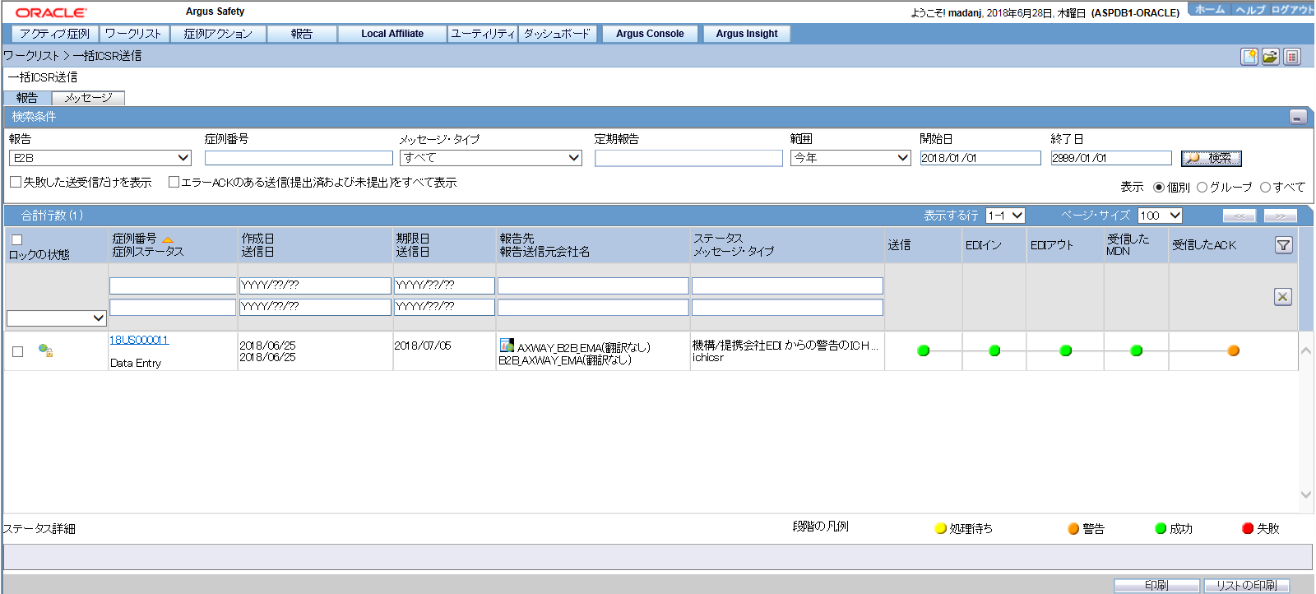Screen dimensions: 1316x594
Task: Click the EDIイン status dot for case 18US000011
Action: click(994, 350)
